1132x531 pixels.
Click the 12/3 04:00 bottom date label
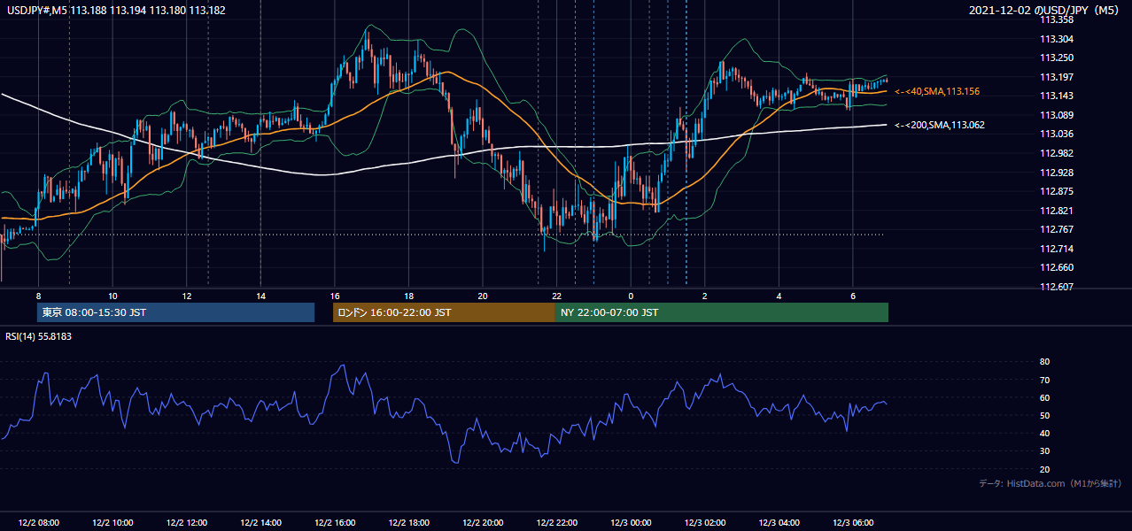779,522
